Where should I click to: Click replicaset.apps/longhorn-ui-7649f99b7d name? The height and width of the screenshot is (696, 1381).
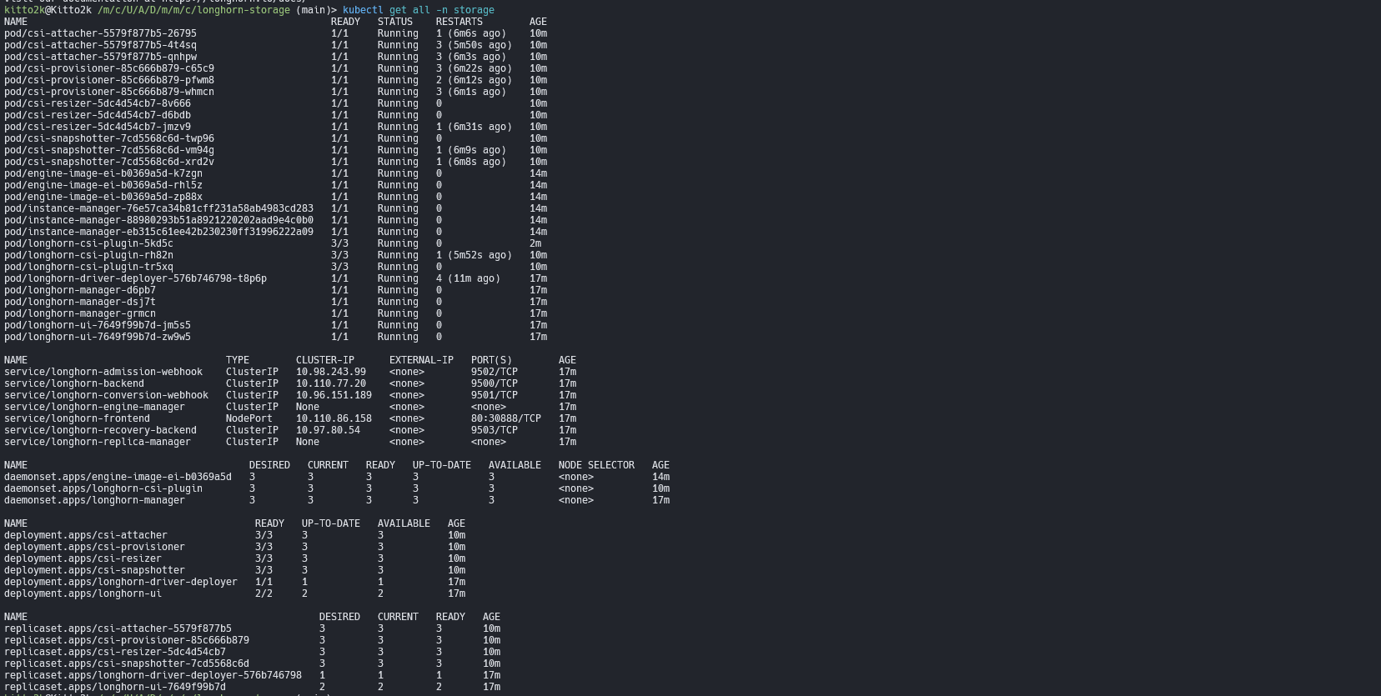115,687
